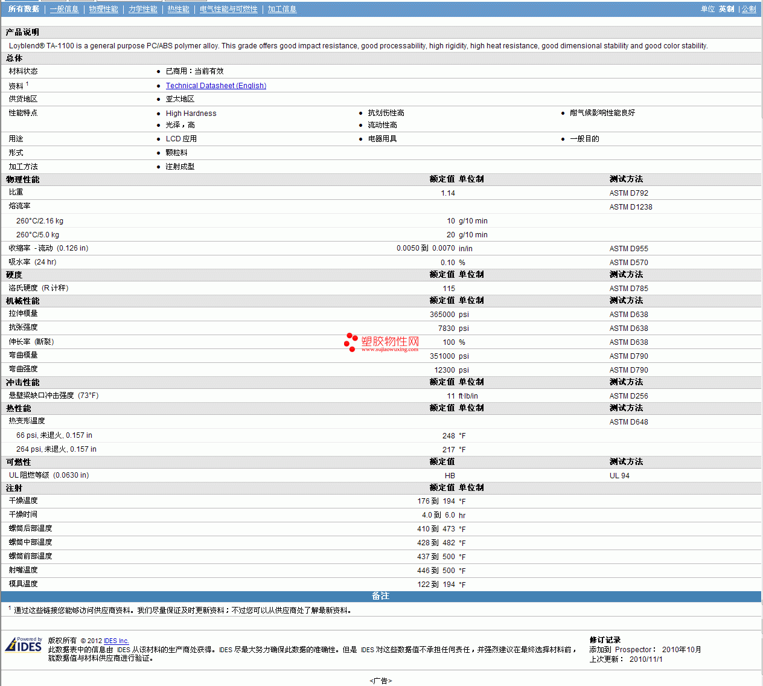Click the 抗划伤性高 feature
This screenshot has height=686, width=763.
[386, 113]
